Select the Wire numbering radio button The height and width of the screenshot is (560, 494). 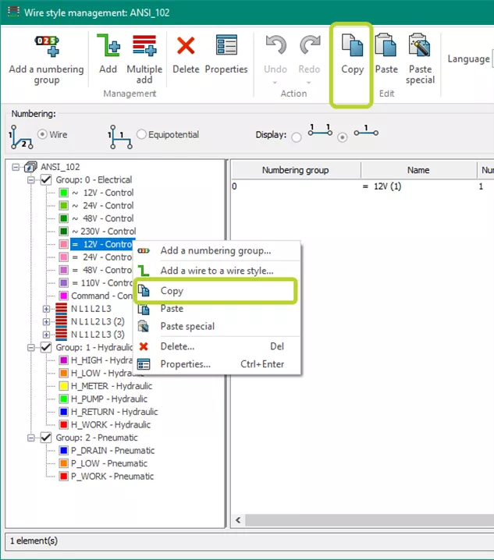[43, 134]
